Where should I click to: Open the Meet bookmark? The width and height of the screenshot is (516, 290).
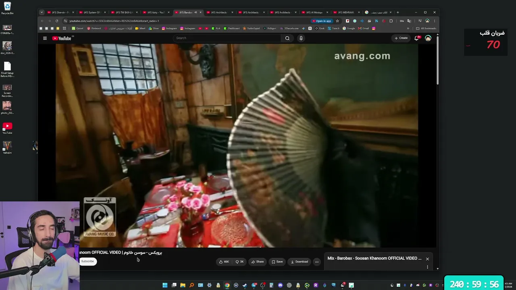point(140,29)
